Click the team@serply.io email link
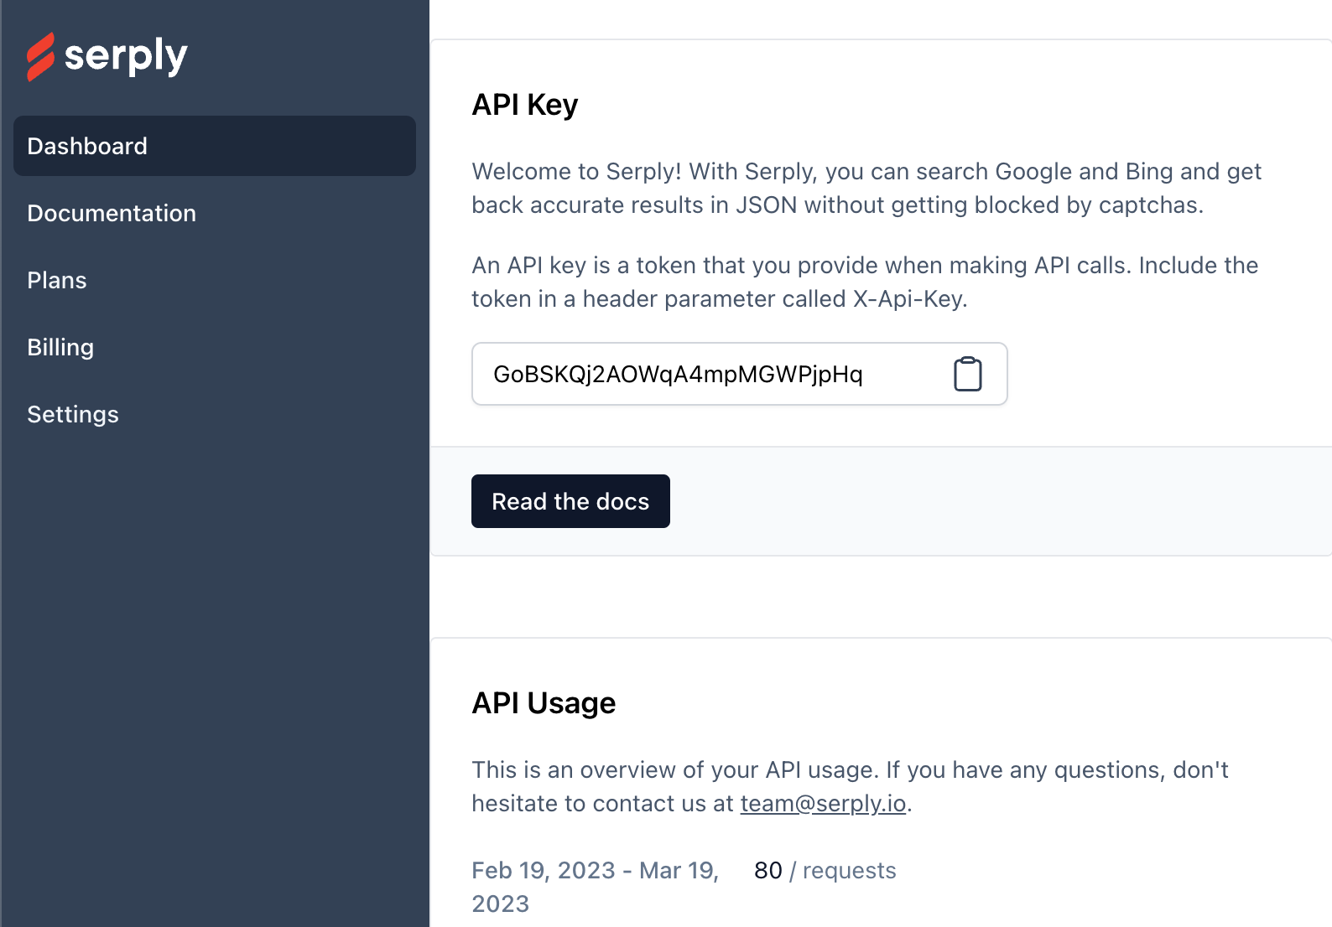The height and width of the screenshot is (927, 1332). click(822, 803)
